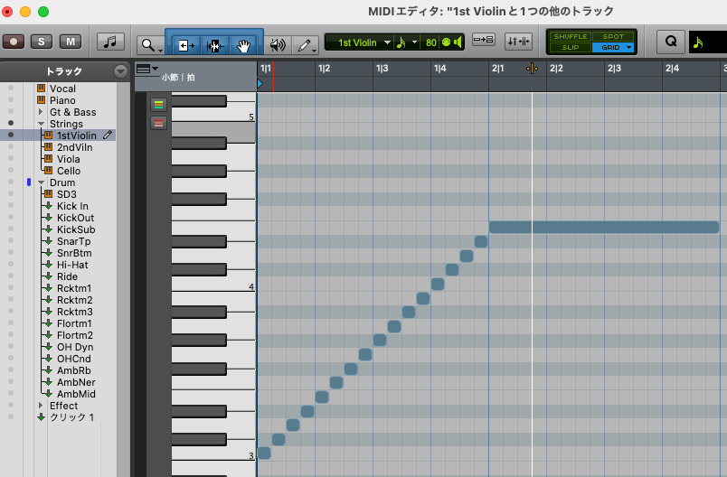Open the Pencil tool shape dropdown arrow
This screenshot has width=727, height=477.
tap(315, 51)
